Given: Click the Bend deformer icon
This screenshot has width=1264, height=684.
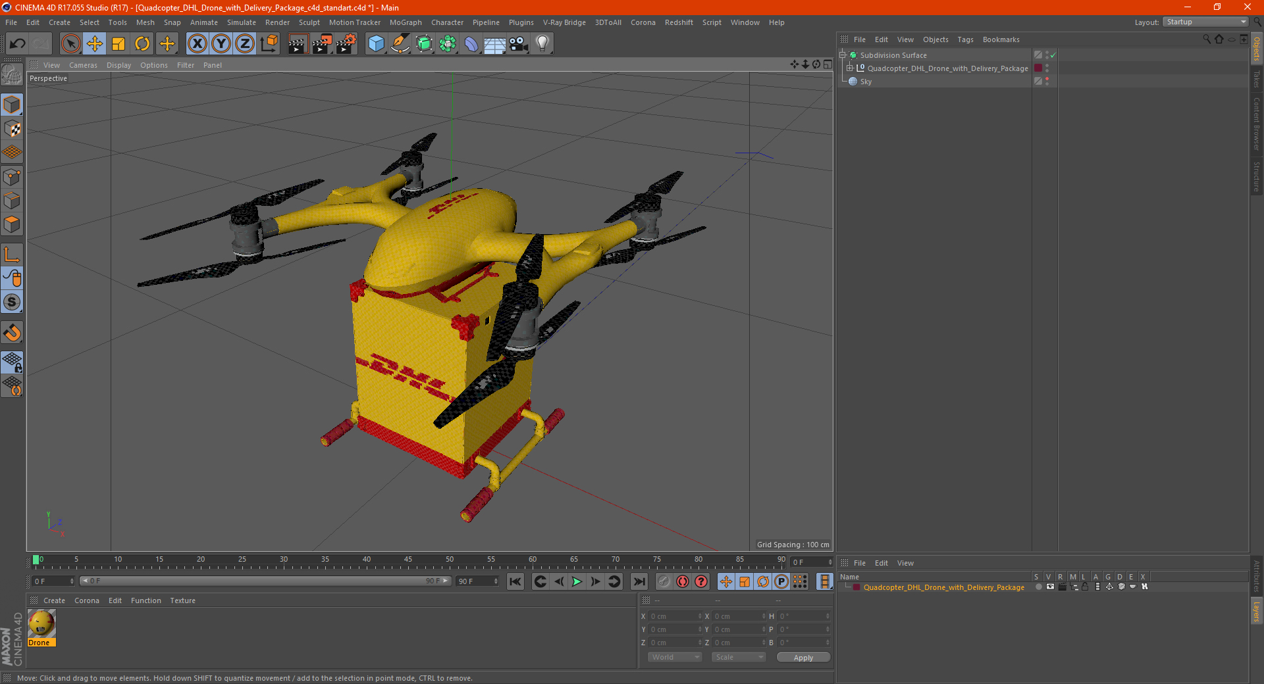Looking at the screenshot, I should tap(471, 44).
